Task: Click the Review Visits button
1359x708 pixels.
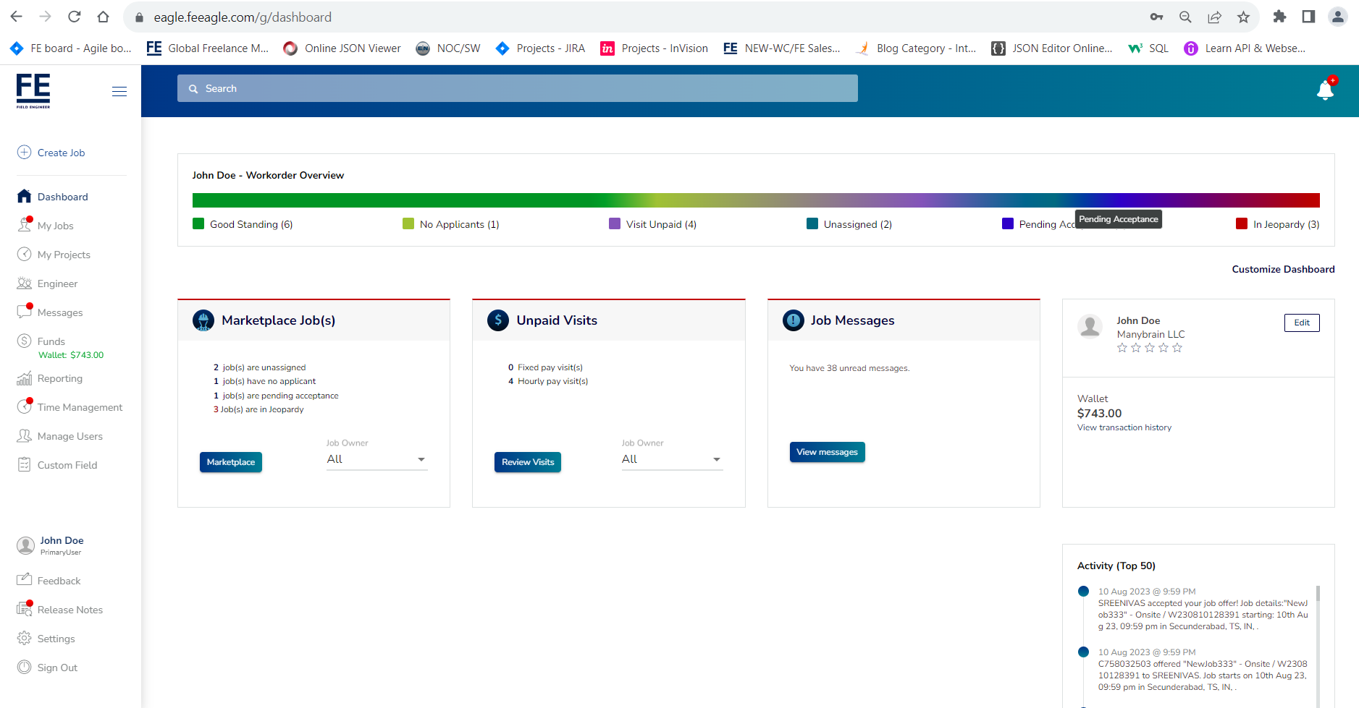Action: (528, 462)
